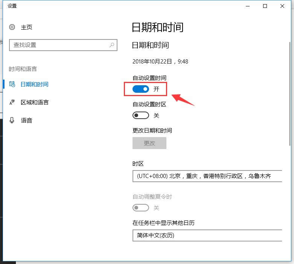
Task: Click the calendar-clock icon beside 日期和时间
Action: [12, 84]
